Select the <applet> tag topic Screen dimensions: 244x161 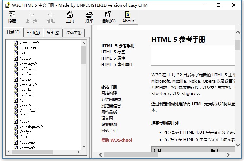27,74
